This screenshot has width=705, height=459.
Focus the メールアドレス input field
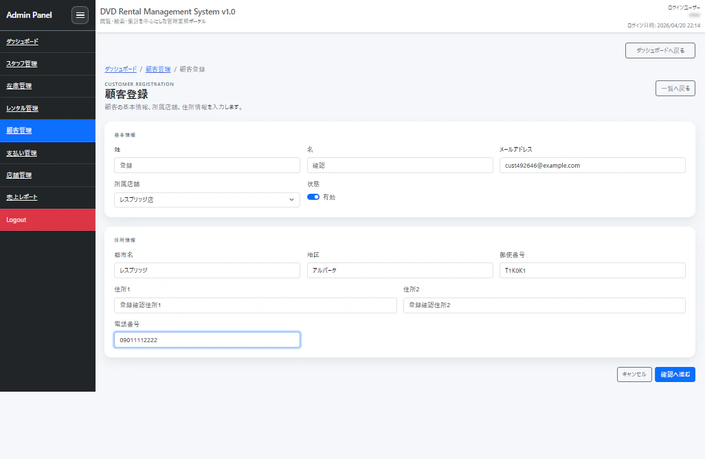coord(592,166)
